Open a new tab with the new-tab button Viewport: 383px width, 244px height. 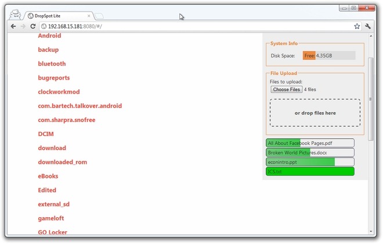coord(99,16)
